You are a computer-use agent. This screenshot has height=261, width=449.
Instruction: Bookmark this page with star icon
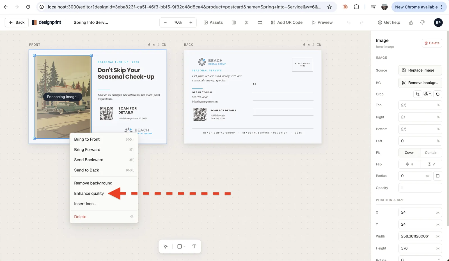pos(329,7)
